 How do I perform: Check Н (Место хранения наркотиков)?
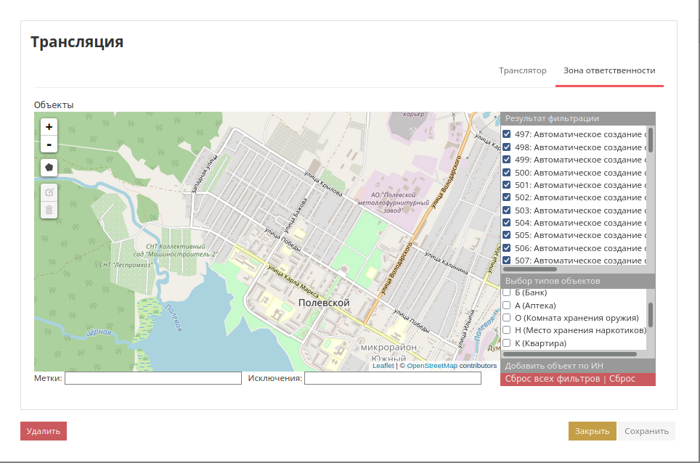point(507,330)
